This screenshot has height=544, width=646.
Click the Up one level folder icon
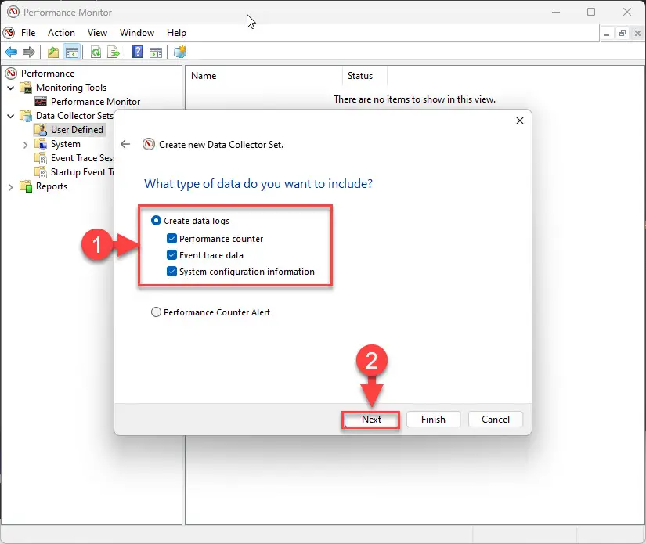coord(53,52)
